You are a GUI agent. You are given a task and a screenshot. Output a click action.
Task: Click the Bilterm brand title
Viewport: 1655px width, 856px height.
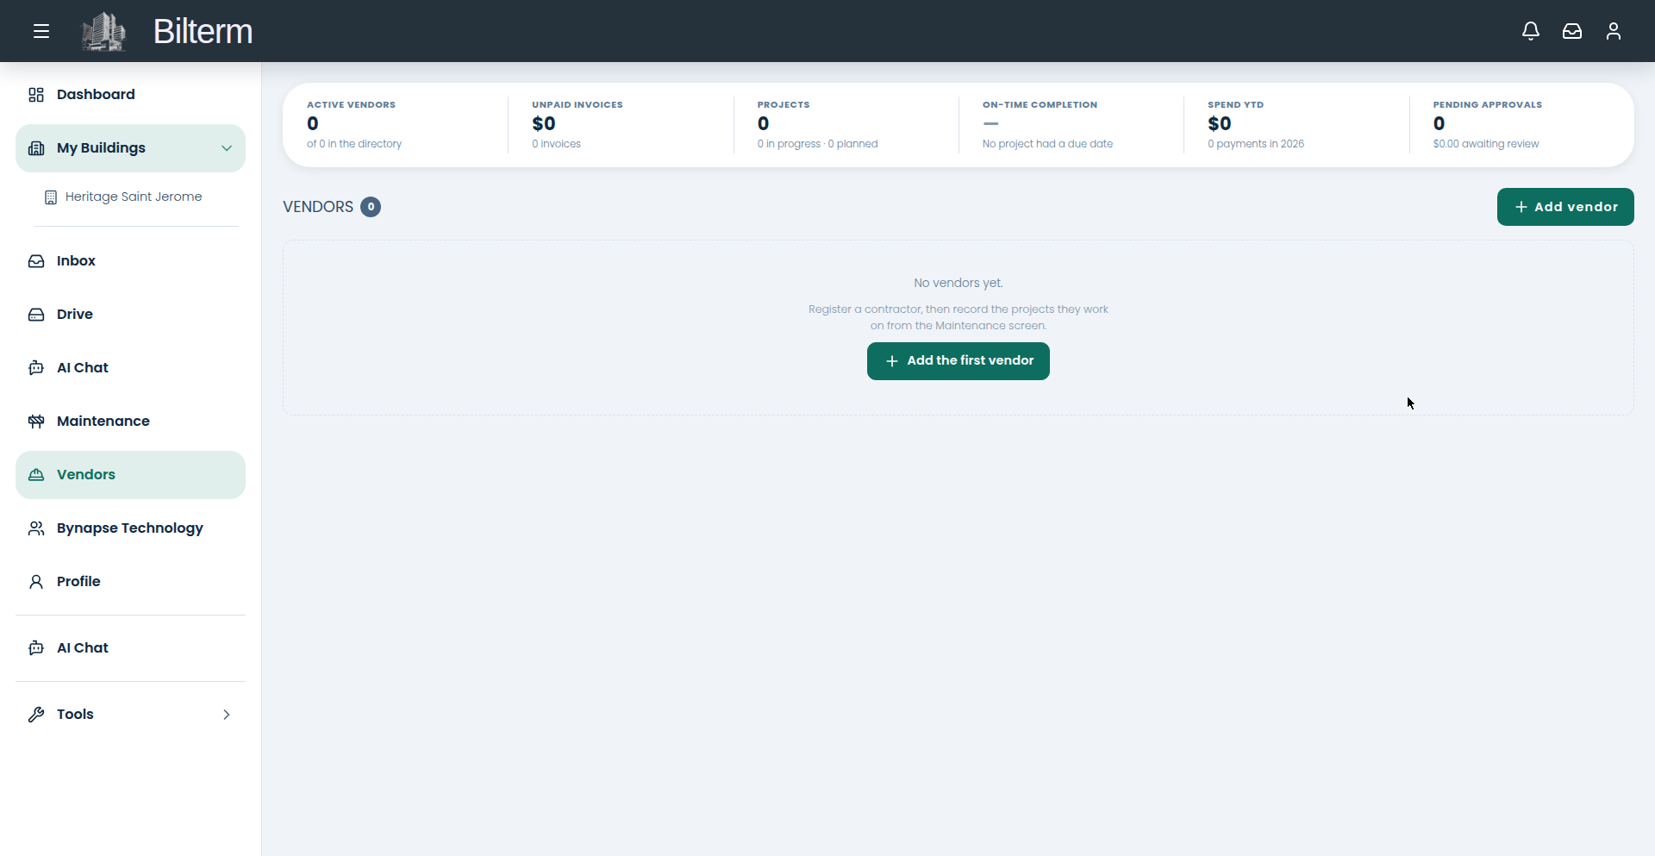203,32
